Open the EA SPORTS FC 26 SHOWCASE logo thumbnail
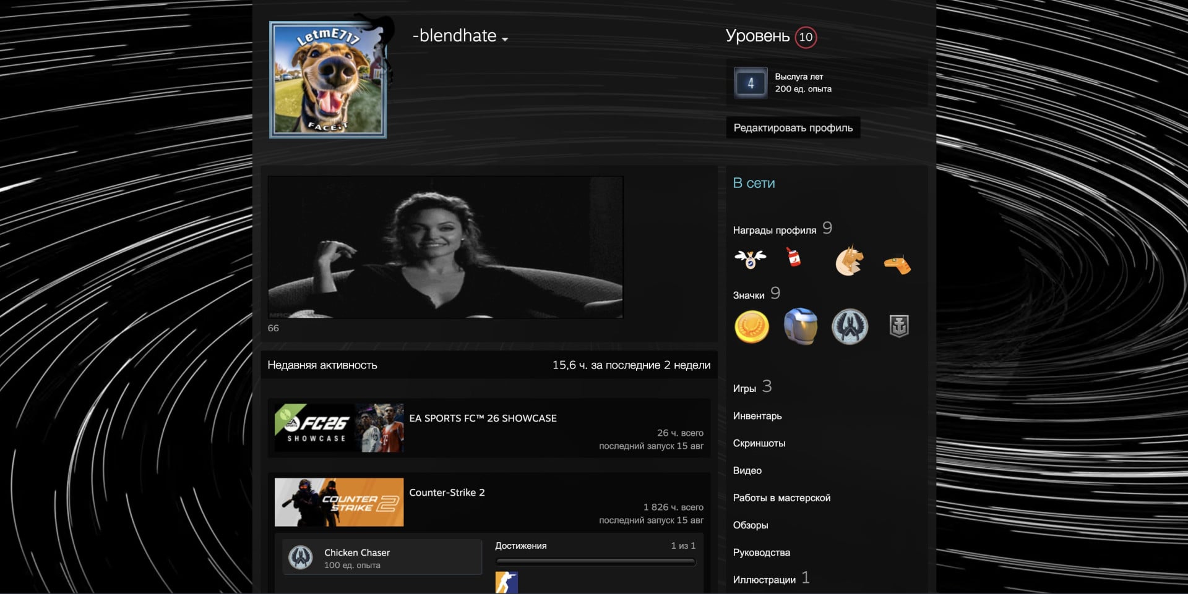The image size is (1188, 594). 339,428
